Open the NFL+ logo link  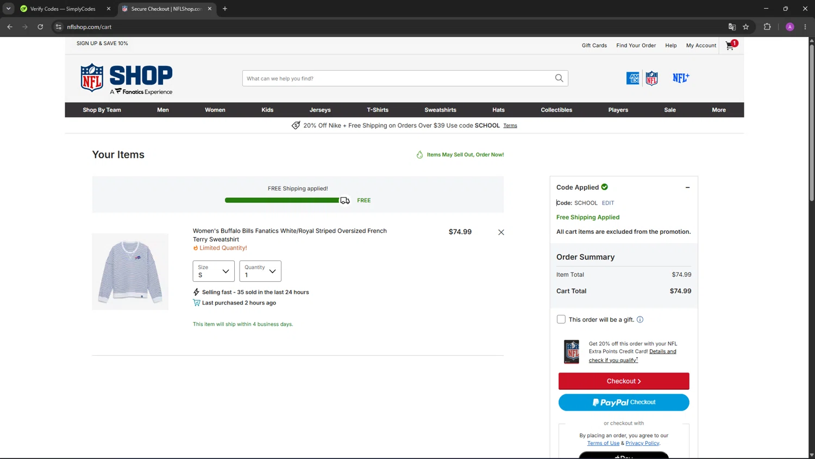point(681,78)
